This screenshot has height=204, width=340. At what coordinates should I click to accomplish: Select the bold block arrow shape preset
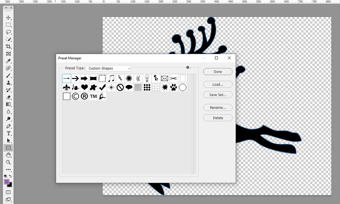(84, 78)
